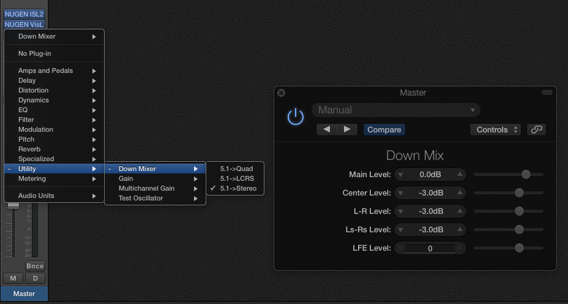Toggle the Down Mix plug-in power button
Viewport: 568px width, 304px height.
(296, 116)
